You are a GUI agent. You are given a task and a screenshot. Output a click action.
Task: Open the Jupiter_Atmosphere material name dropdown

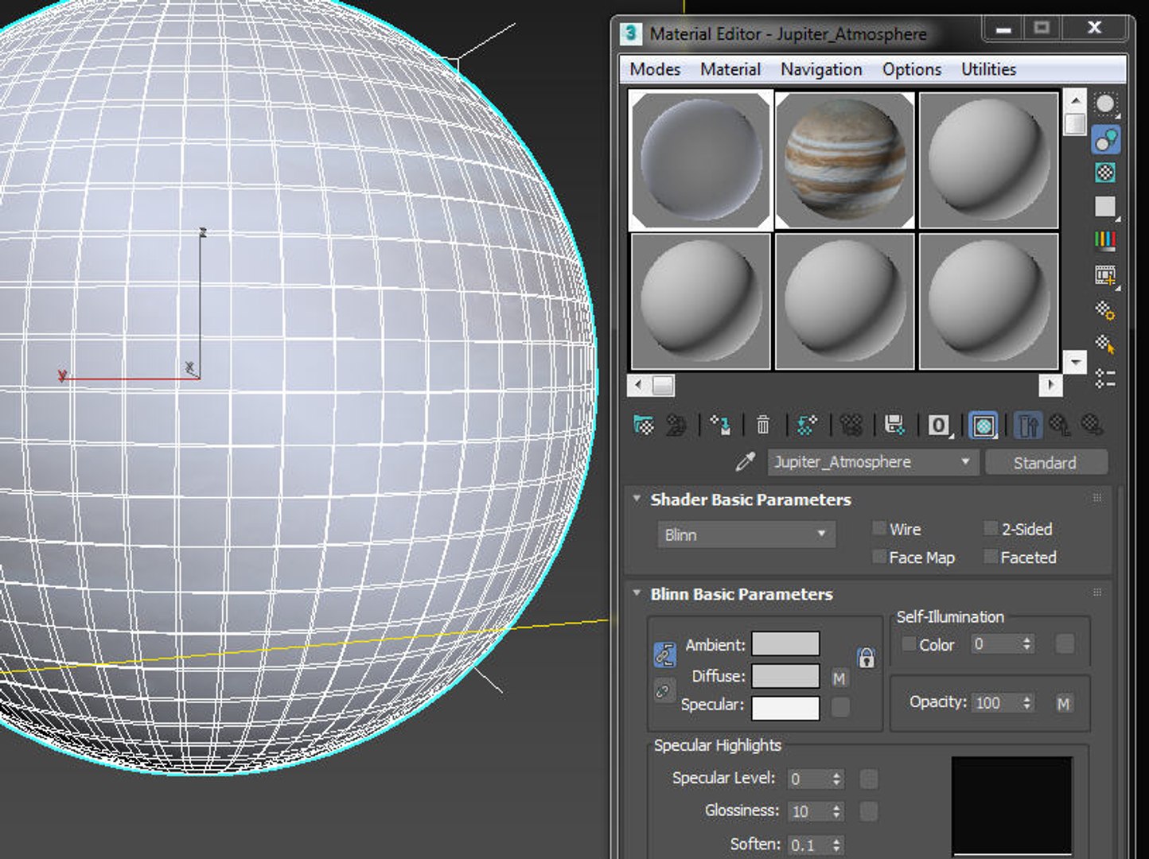pos(872,462)
